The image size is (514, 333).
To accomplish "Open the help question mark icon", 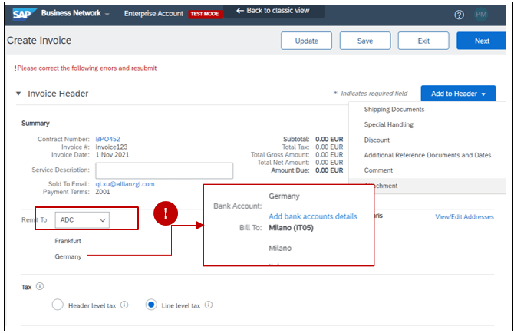I will click(x=460, y=15).
